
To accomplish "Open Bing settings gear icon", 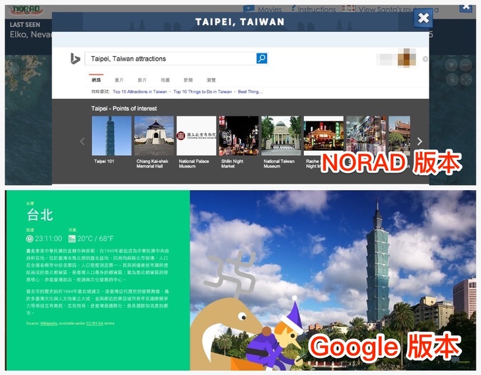I will tap(425, 59).
